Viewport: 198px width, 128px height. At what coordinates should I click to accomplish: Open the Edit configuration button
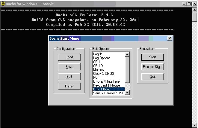coord(69,77)
